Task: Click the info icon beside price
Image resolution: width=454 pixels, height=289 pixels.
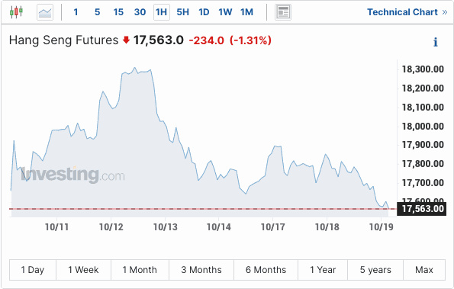Action: point(435,42)
